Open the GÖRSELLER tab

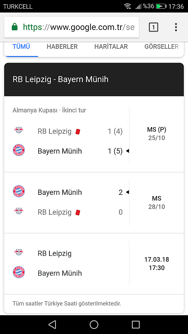[x=161, y=46]
